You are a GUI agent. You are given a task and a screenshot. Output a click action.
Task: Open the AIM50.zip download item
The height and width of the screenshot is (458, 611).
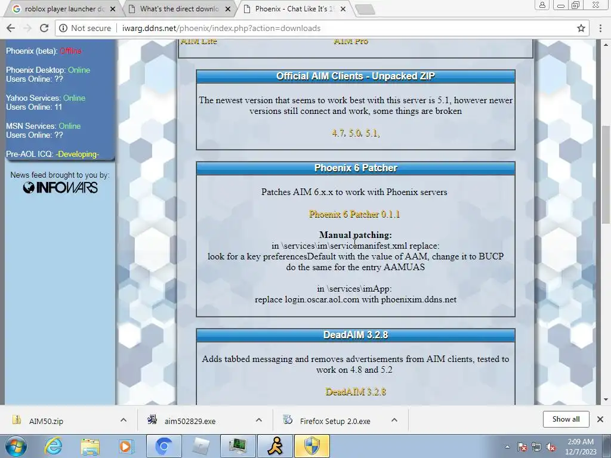pos(46,421)
